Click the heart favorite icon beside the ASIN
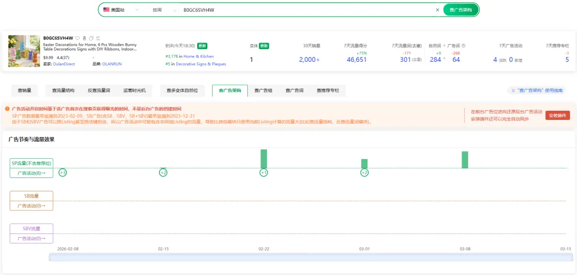577x275 pixels. coord(77,38)
